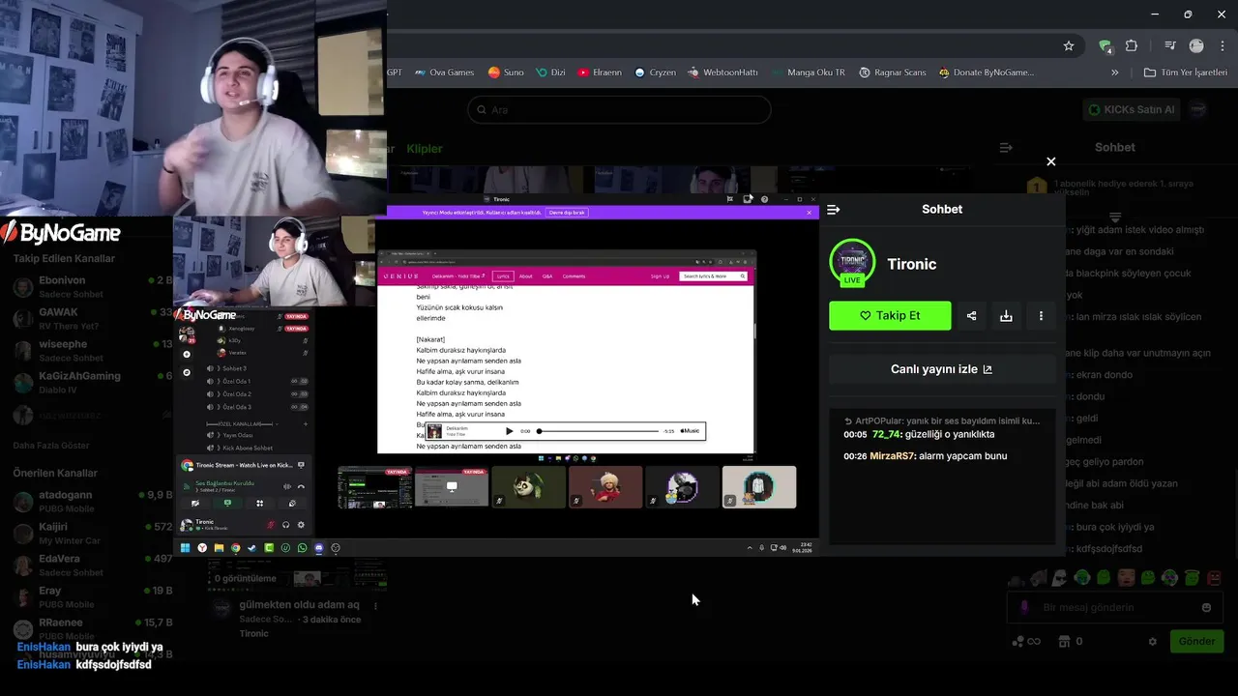Image resolution: width=1238 pixels, height=696 pixels.
Task: Click the green shield extension icon
Action: 1105,45
